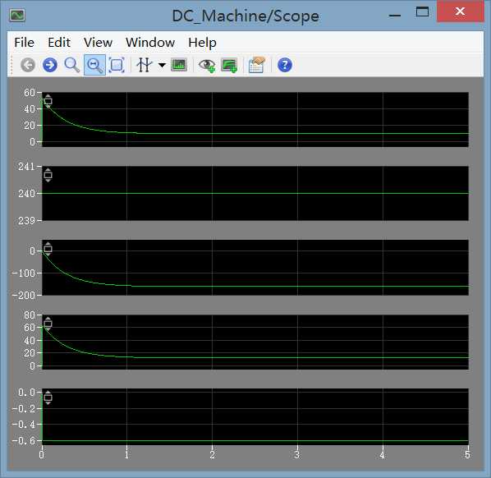The width and height of the screenshot is (491, 478).
Task: Activate the cursors tool icon
Action: (144, 65)
